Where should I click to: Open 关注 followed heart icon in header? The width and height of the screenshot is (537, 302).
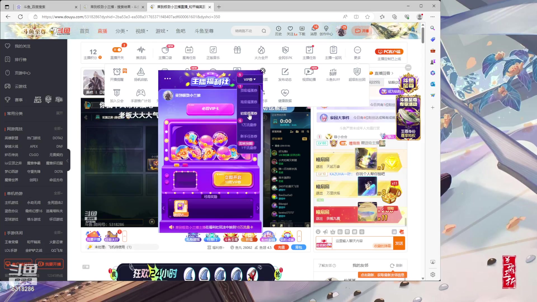tap(290, 31)
